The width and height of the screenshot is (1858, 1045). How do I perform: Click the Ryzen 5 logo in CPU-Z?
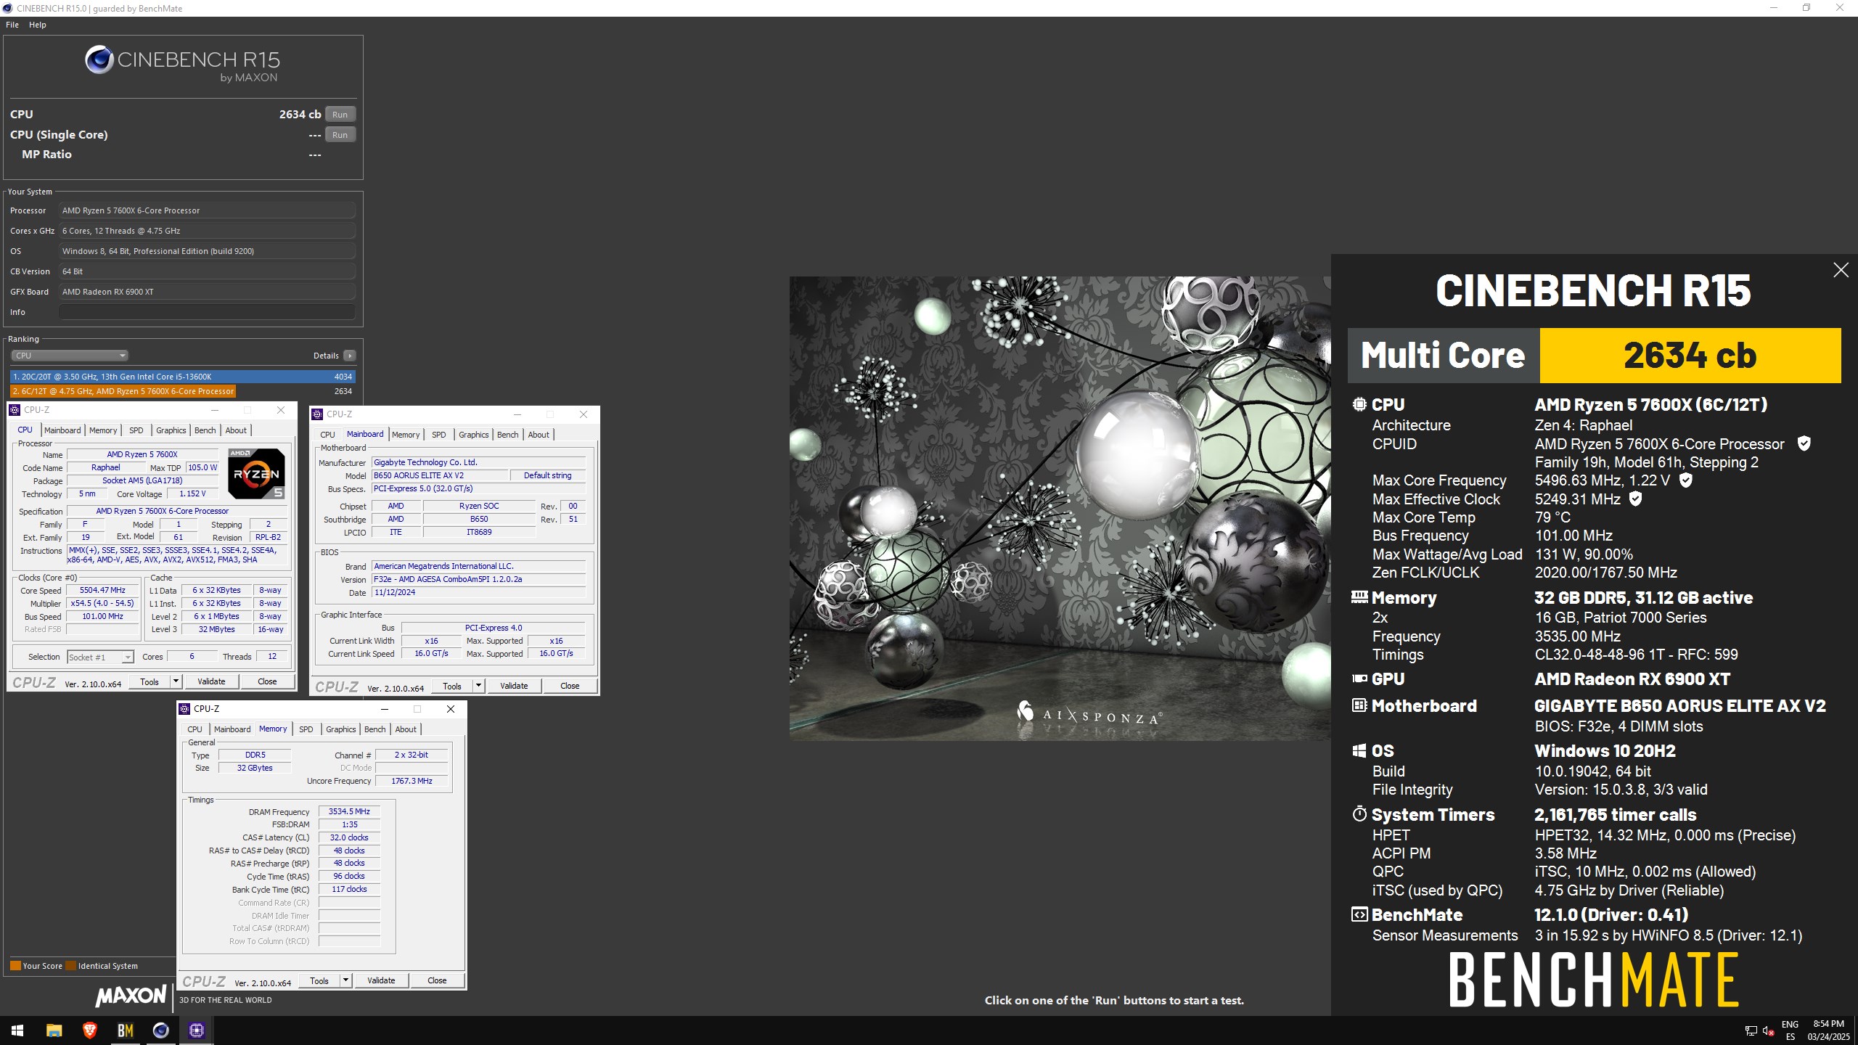coord(256,473)
